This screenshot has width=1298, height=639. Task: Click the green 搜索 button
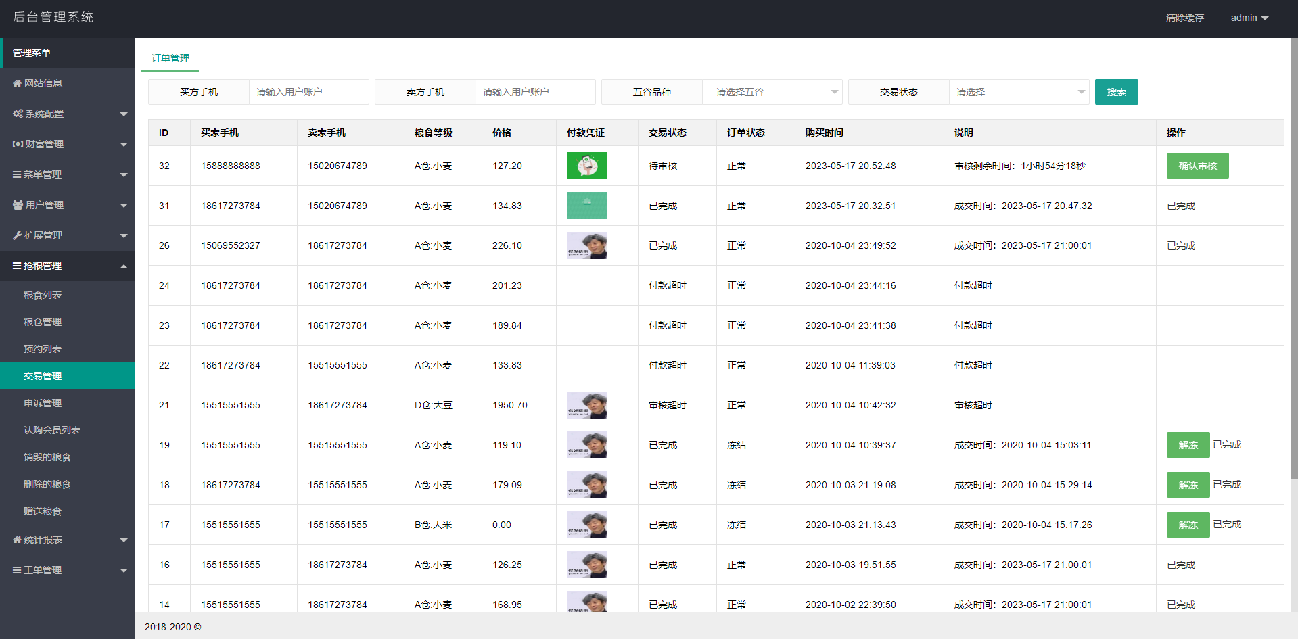pyautogui.click(x=1116, y=92)
